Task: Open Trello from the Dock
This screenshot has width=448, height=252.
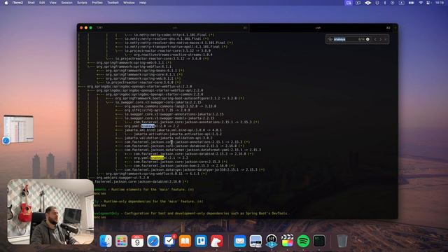Action: coord(201,241)
